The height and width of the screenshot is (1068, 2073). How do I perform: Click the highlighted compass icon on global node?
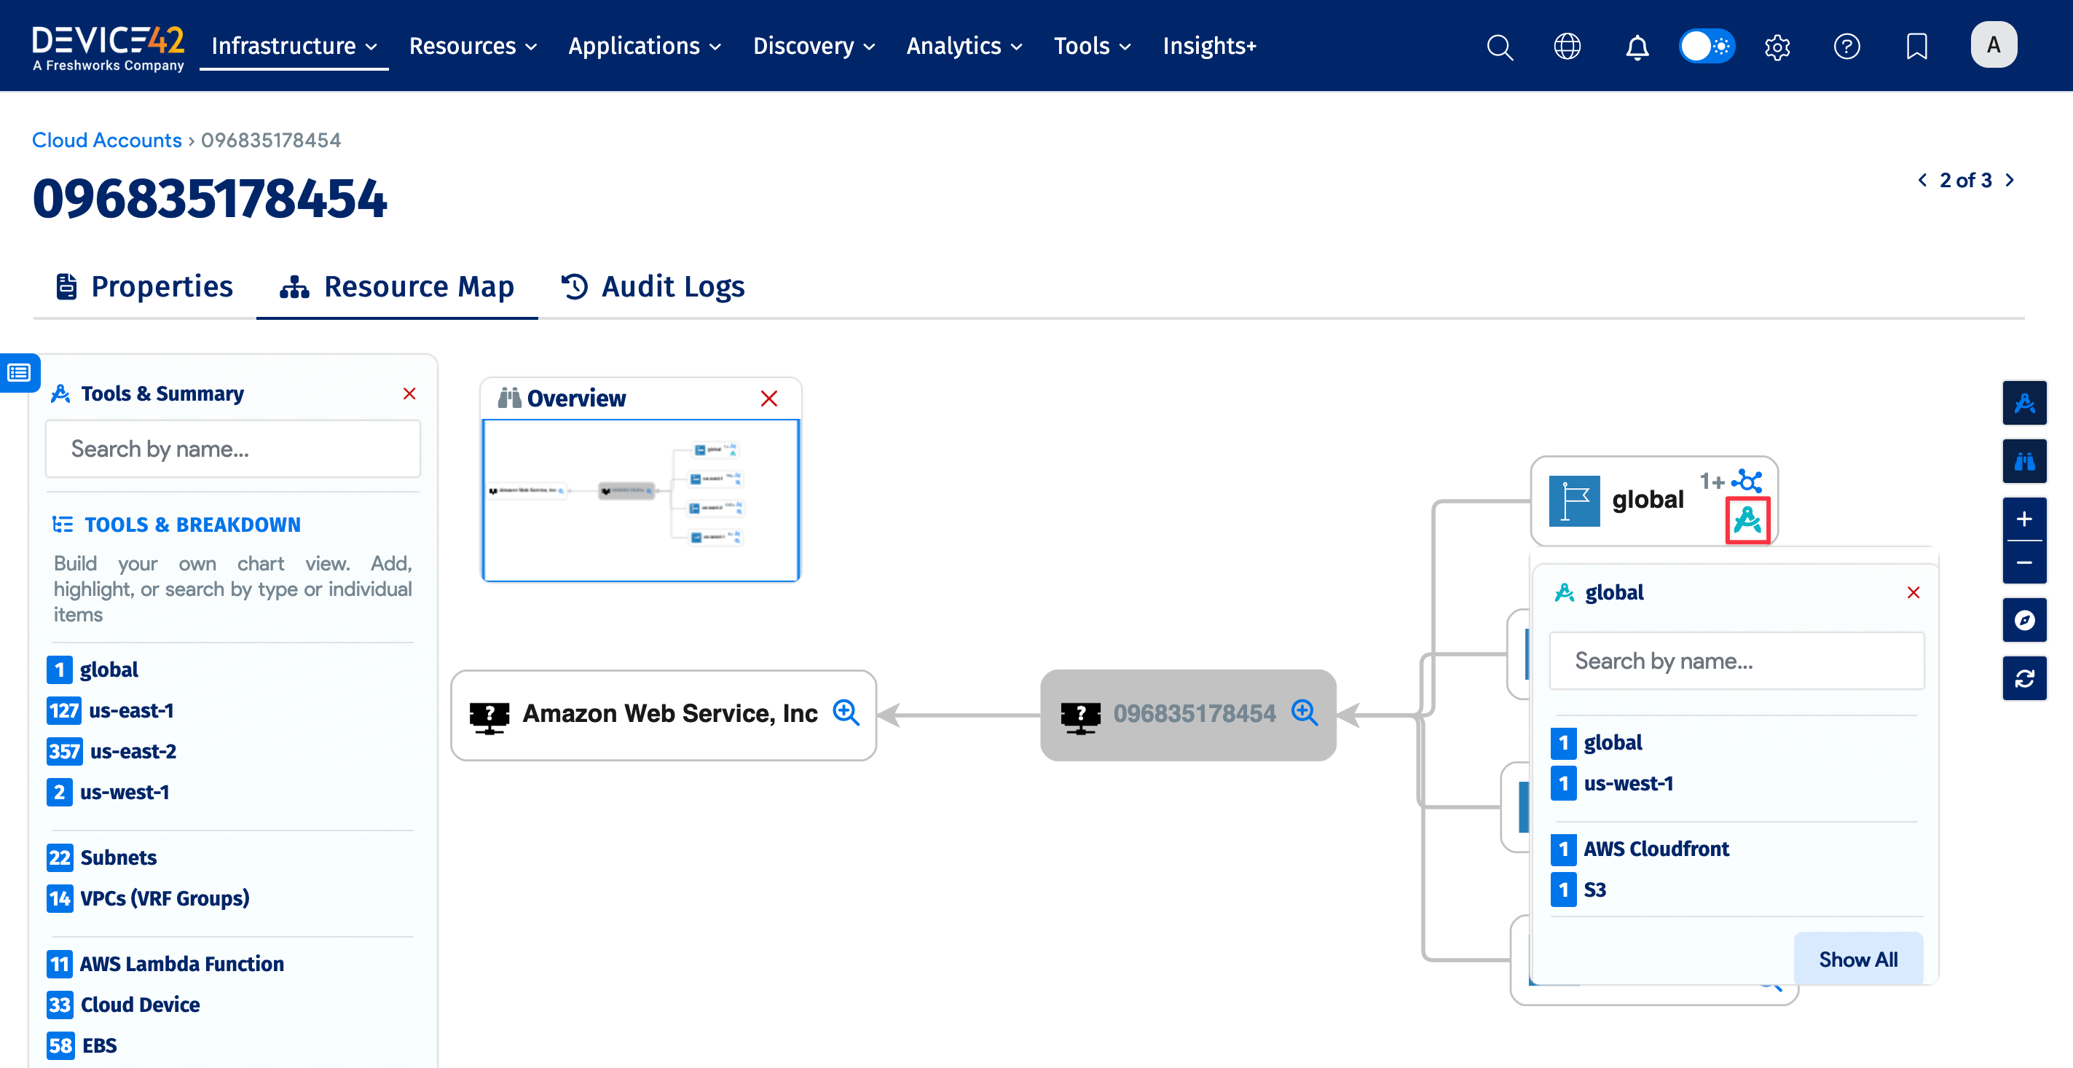(1748, 519)
